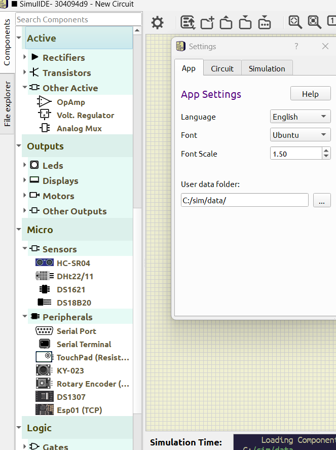Open settings via the gear icon
Viewport: 336px width, 450px height.
pyautogui.click(x=158, y=23)
